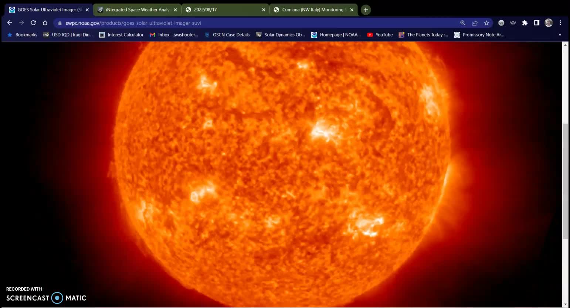
Task: Open Homepage NOAA bookmark
Action: 336,35
